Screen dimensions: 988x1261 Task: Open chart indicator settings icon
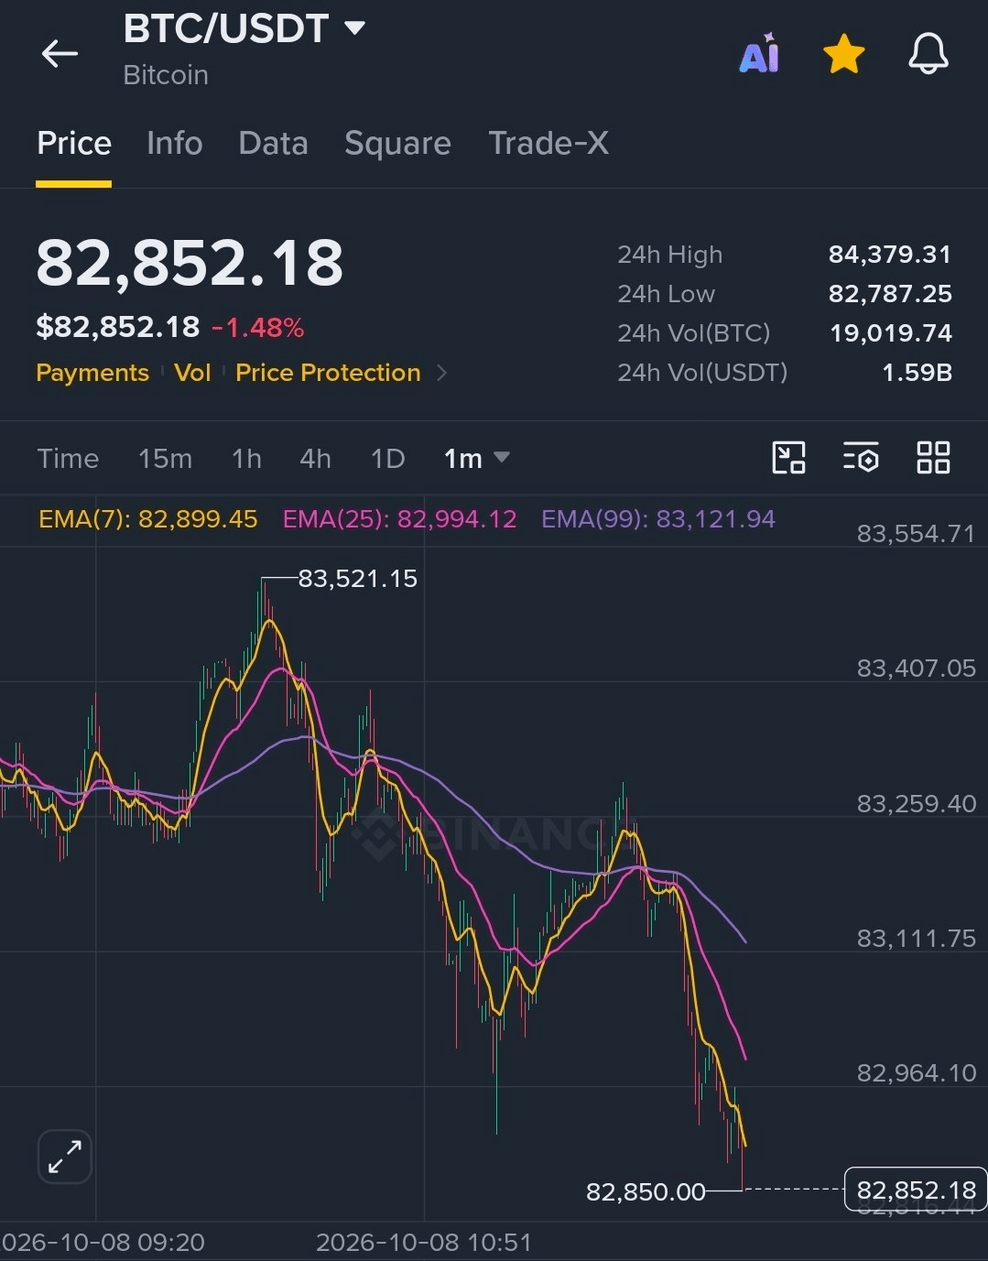(x=861, y=457)
